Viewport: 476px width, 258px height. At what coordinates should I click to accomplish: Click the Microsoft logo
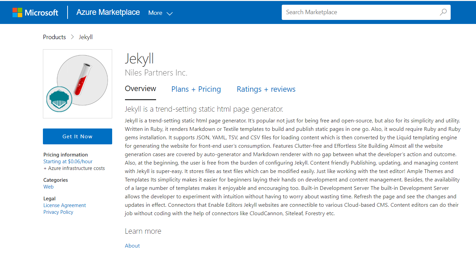35,12
